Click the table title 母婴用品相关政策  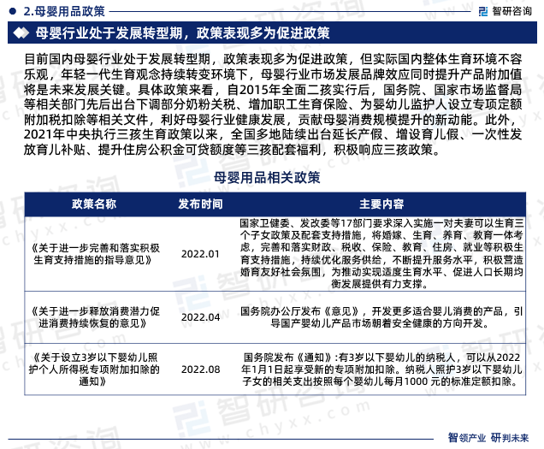[x=267, y=177]
